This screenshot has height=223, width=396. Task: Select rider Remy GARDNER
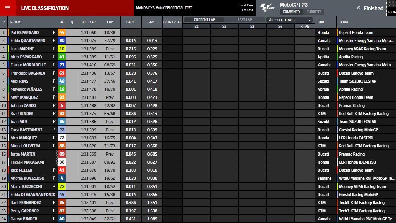tap(25, 211)
